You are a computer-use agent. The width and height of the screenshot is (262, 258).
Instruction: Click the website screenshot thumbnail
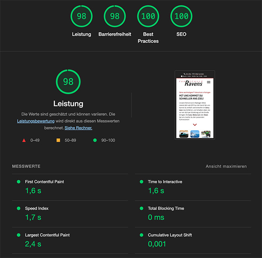(x=195, y=105)
